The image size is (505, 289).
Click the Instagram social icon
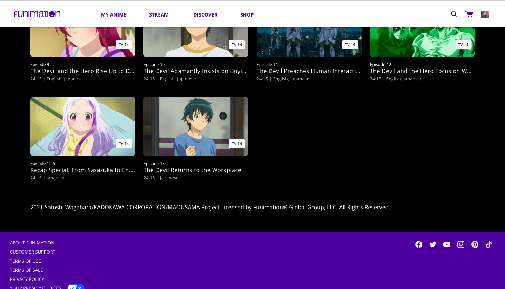461,244
